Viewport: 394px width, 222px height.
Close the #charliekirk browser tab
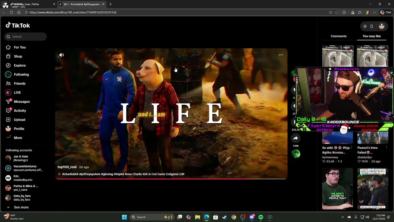(x=103, y=4)
